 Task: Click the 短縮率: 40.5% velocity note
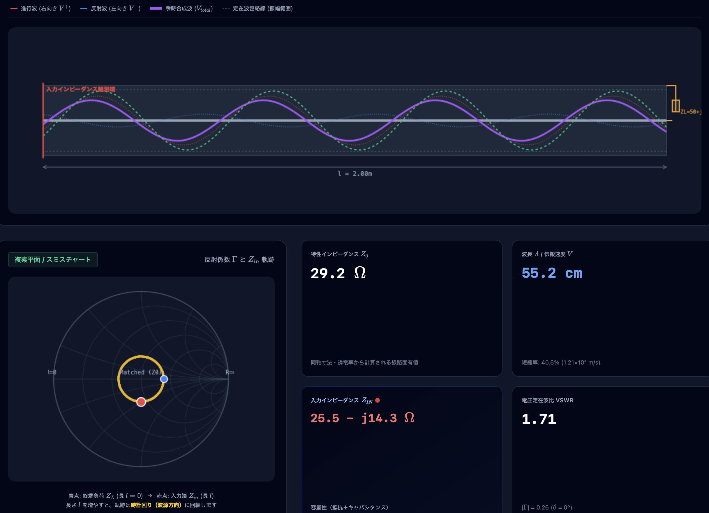point(560,362)
